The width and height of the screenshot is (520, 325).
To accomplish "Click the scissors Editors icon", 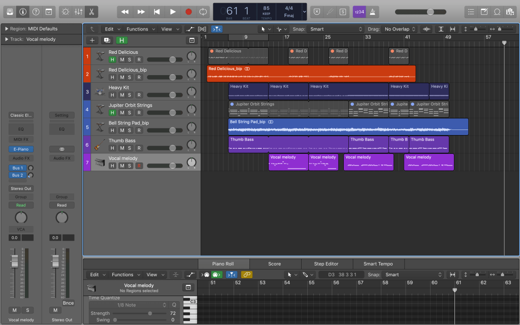I will click(92, 11).
